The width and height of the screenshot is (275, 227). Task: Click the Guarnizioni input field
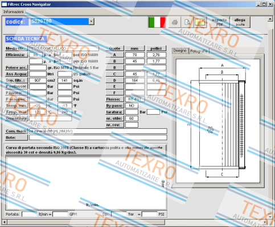[50, 119]
